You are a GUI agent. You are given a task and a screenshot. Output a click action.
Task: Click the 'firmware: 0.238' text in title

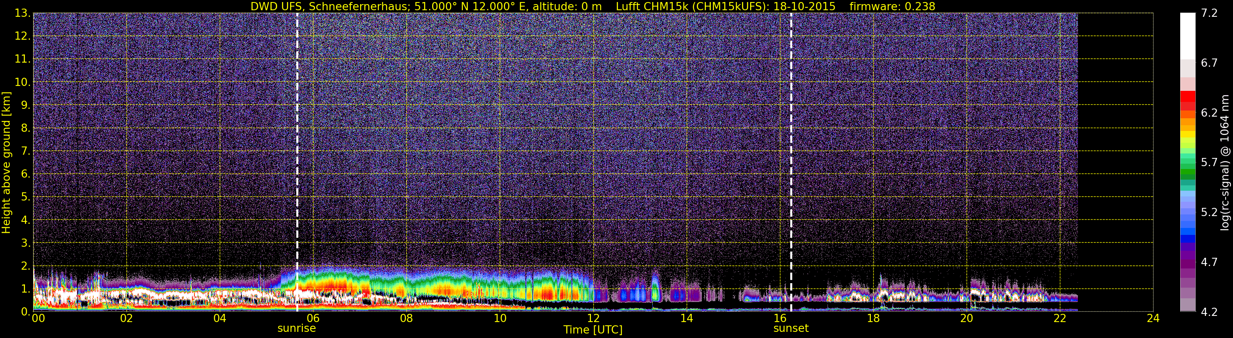(892, 6)
